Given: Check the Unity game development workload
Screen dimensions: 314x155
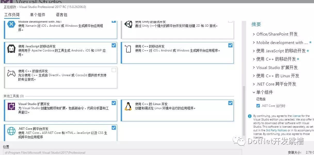Looking at the screenshot, I should point(230,21).
